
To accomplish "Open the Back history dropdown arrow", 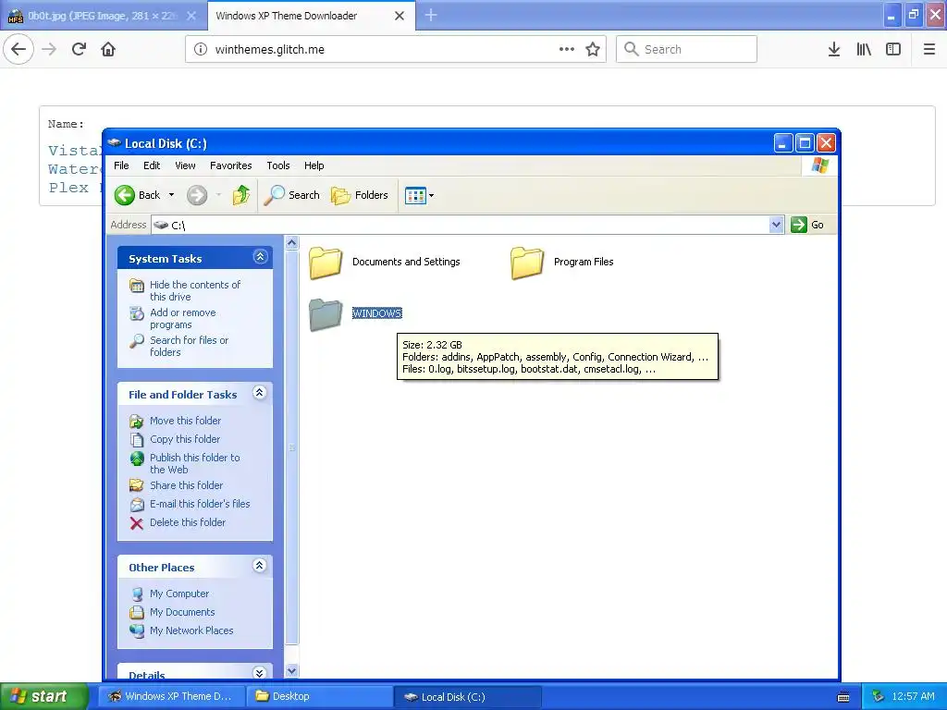I will pyautogui.click(x=171, y=195).
